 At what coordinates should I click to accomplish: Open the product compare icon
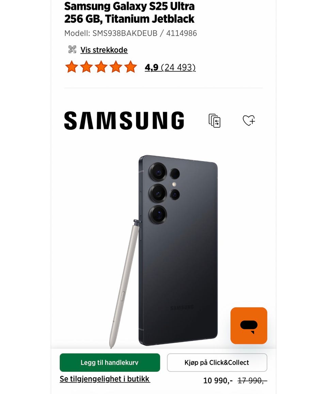click(x=215, y=121)
